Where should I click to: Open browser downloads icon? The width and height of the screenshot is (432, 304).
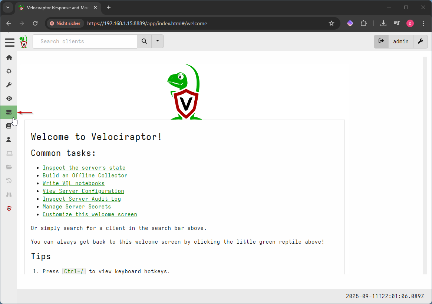(383, 23)
